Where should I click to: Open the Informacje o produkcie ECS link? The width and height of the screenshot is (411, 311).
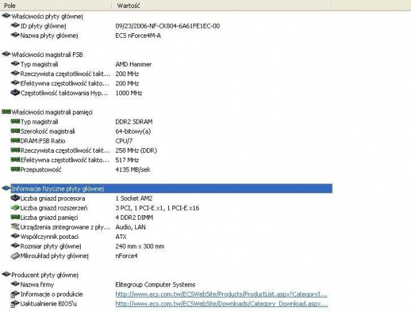(221, 294)
